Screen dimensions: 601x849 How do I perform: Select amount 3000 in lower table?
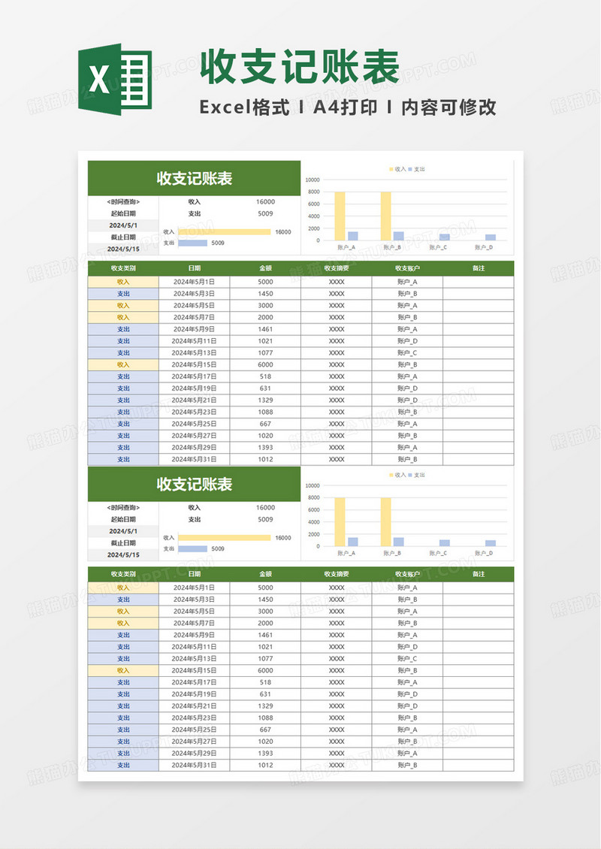click(265, 612)
